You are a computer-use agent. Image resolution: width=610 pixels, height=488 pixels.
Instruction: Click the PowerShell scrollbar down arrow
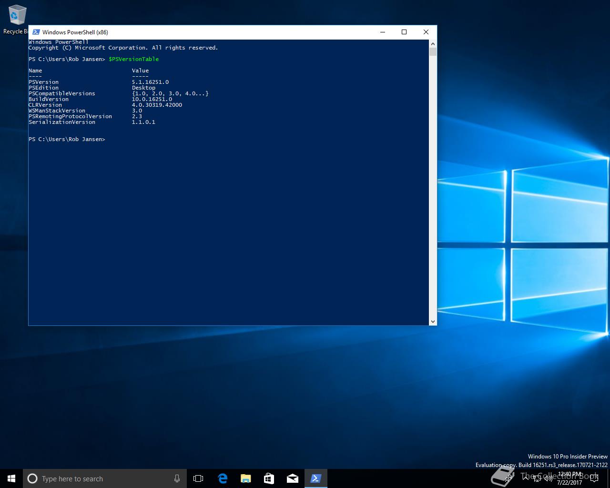pos(433,322)
